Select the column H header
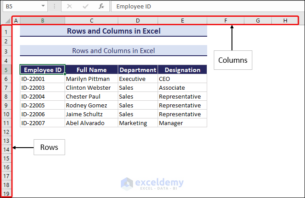Screen dimensions: 305x198 285,20
